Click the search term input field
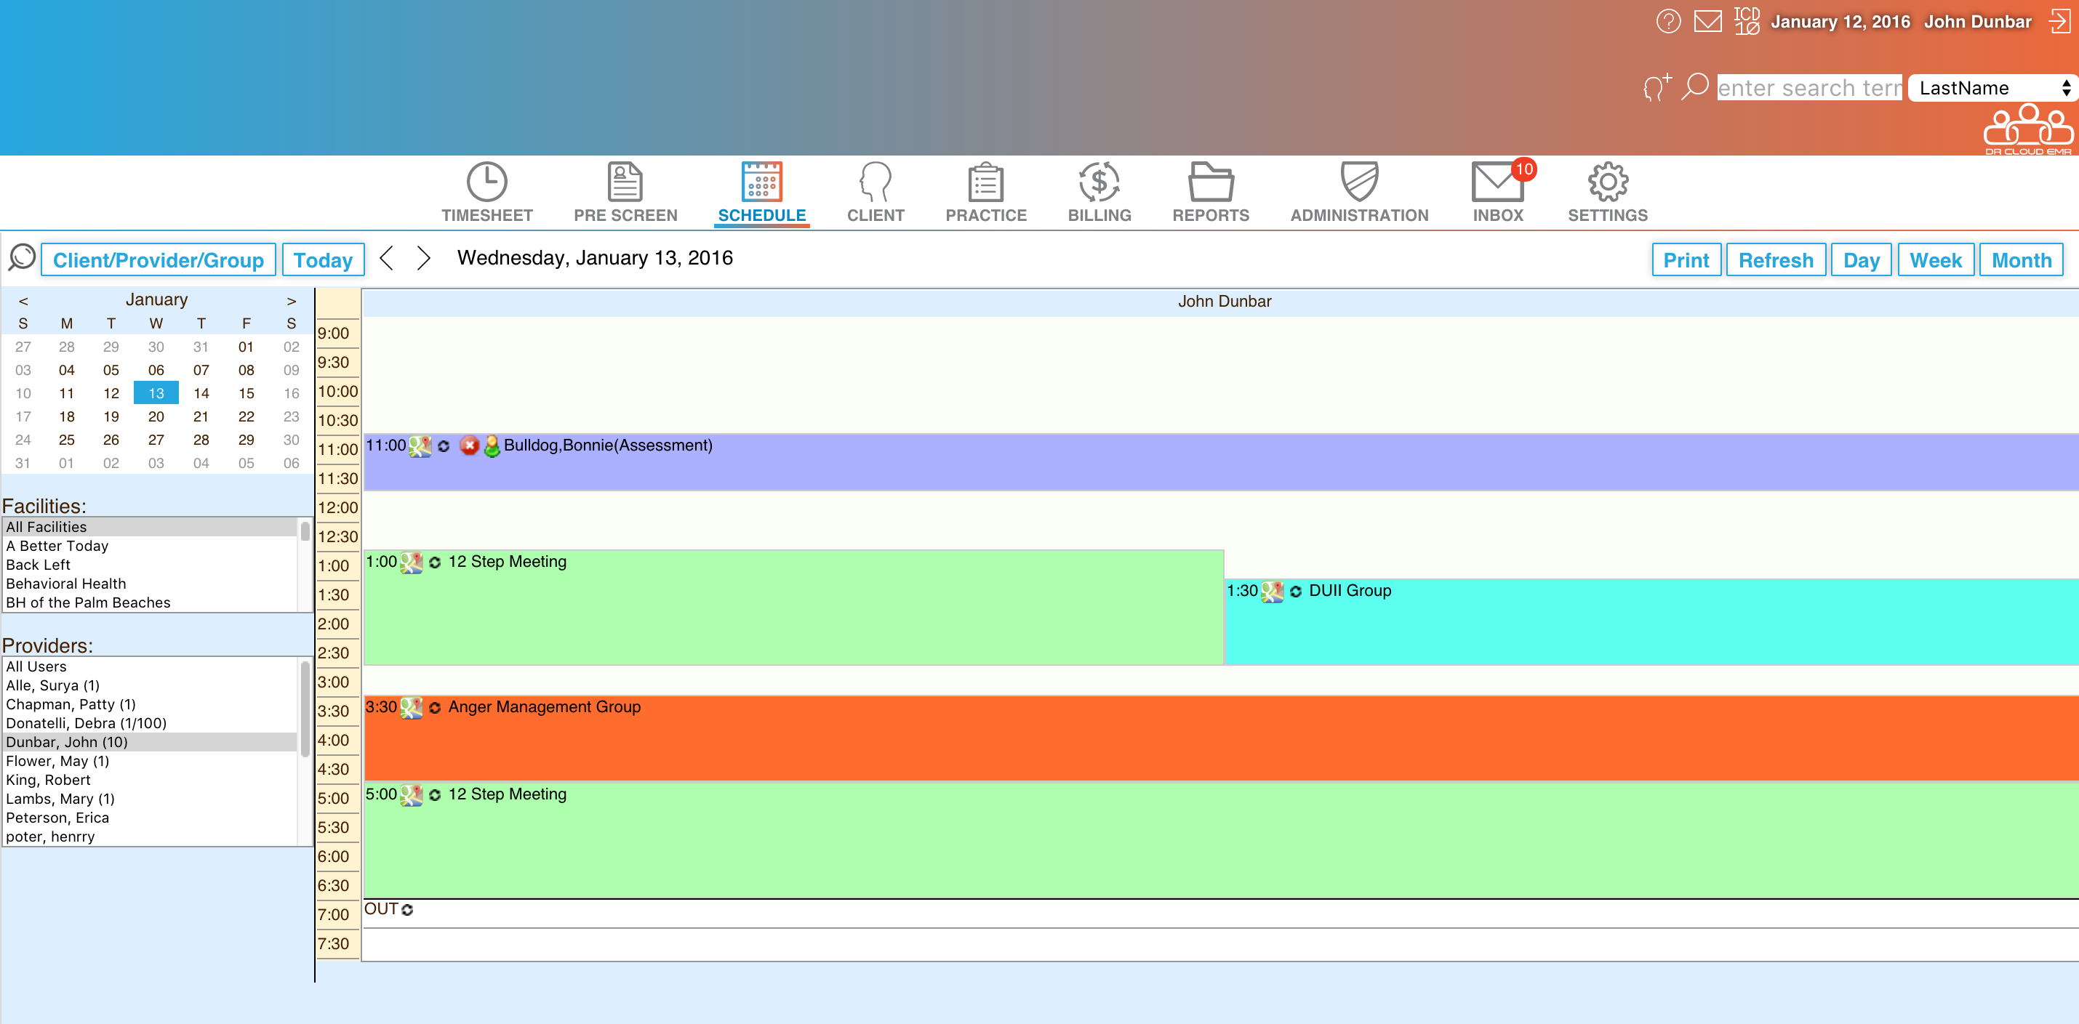 pyautogui.click(x=1808, y=88)
